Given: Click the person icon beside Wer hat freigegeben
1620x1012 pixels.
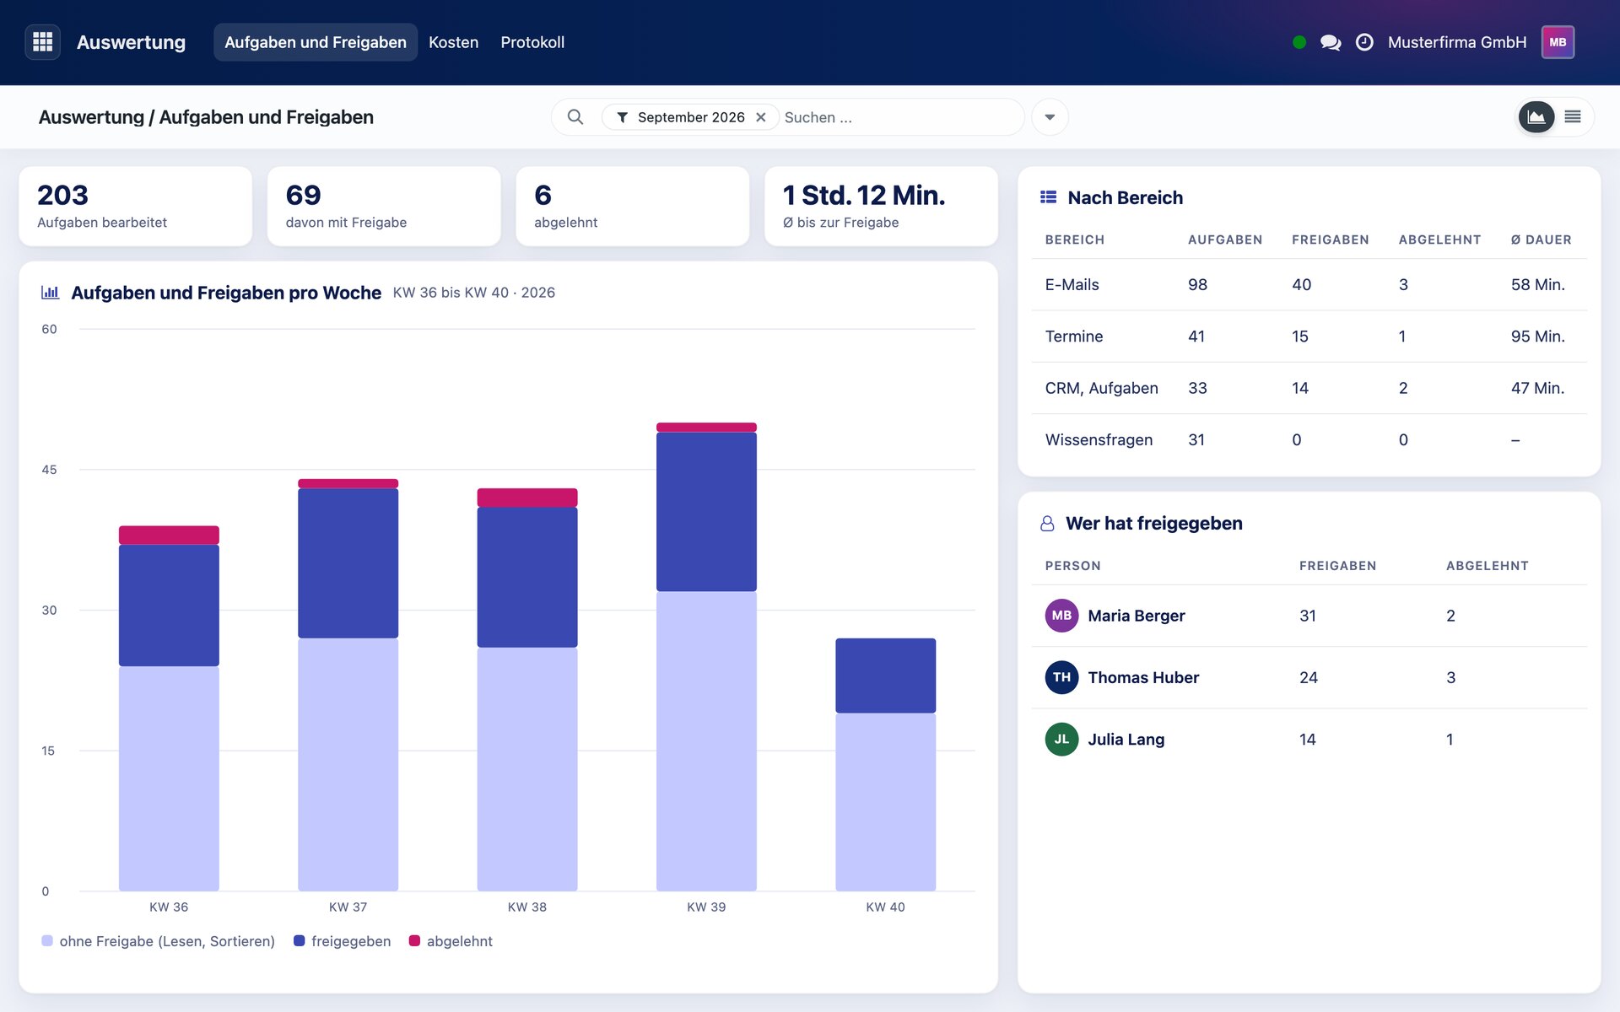Looking at the screenshot, I should [x=1047, y=524].
